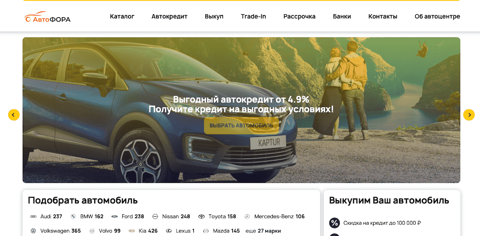Click the Mercedes-Benz brand logo

tap(247, 216)
